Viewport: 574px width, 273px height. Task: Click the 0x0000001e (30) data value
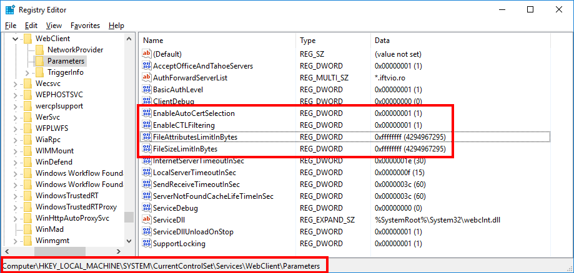pos(399,160)
